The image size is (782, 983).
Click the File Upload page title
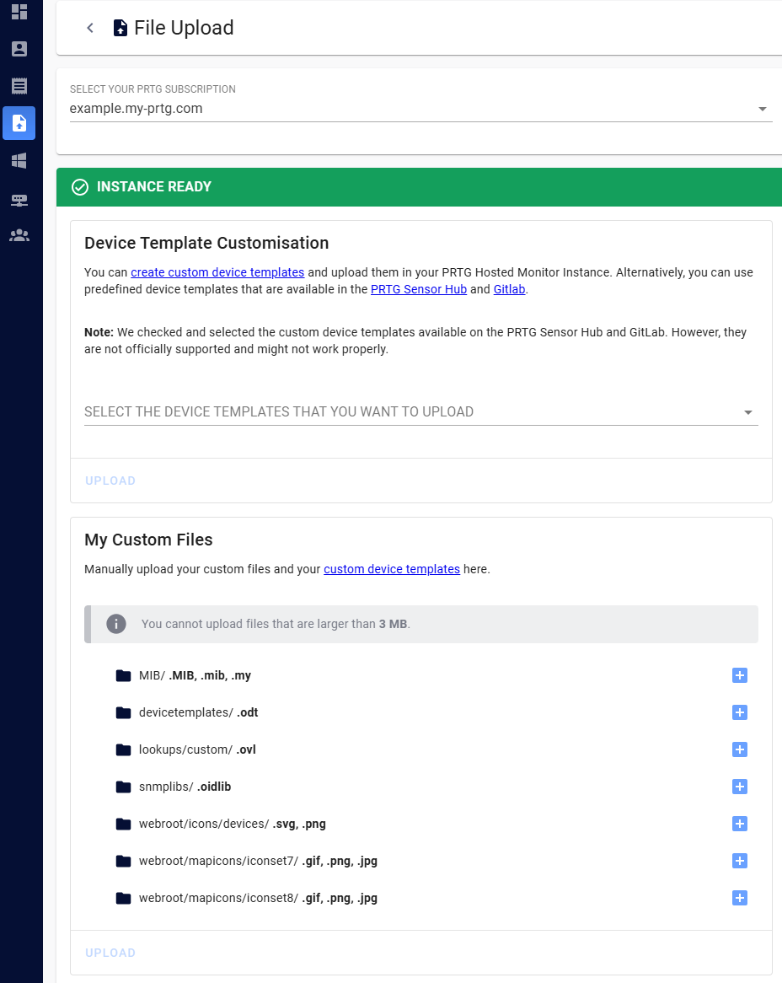184,28
